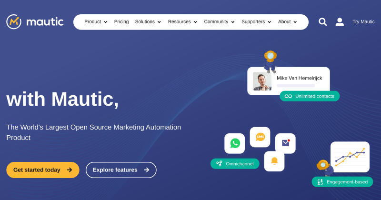Expand the Solutions dropdown chevron
The image size is (381, 200).
pyautogui.click(x=159, y=22)
